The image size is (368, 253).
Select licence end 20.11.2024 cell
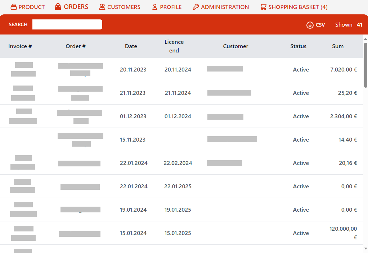pyautogui.click(x=178, y=70)
